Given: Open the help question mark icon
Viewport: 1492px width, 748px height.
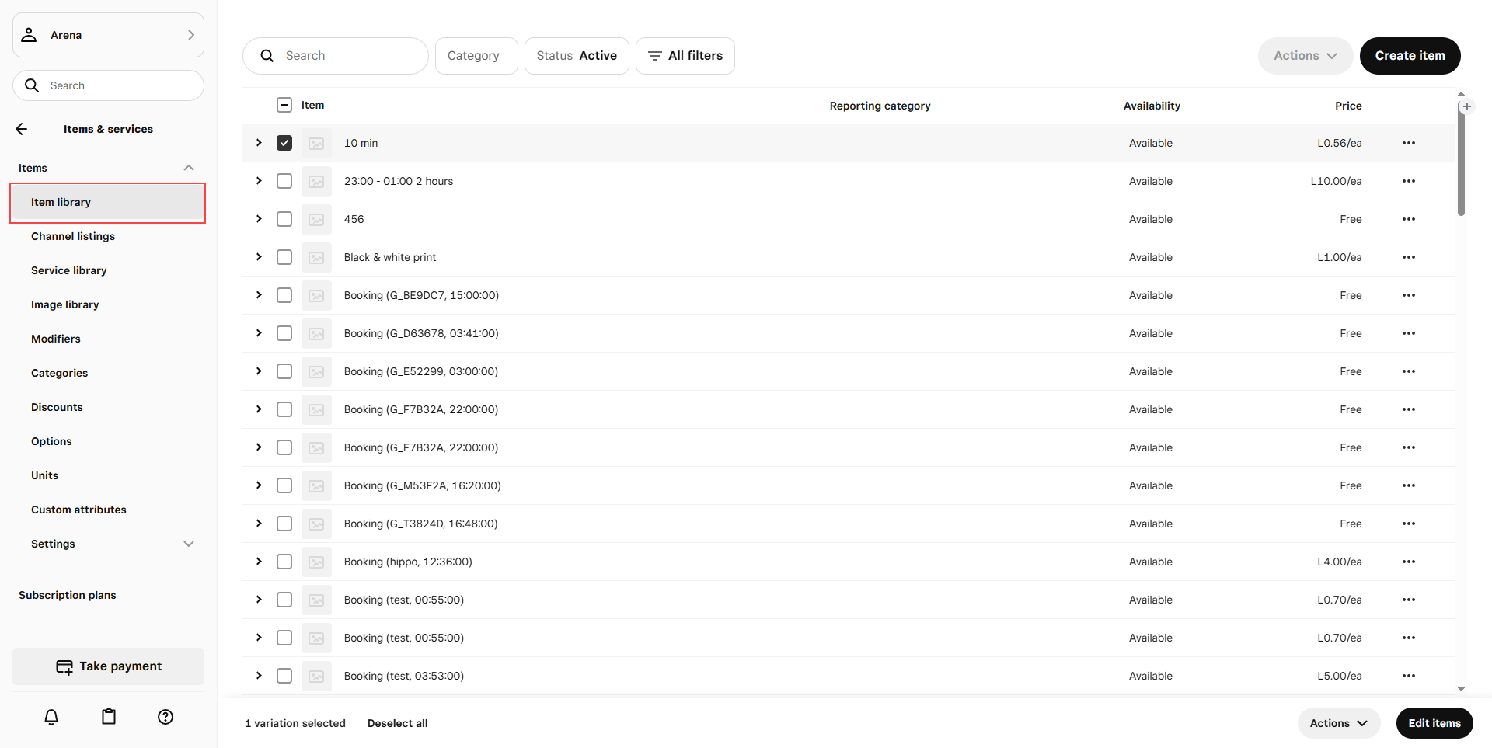Looking at the screenshot, I should pyautogui.click(x=166, y=717).
